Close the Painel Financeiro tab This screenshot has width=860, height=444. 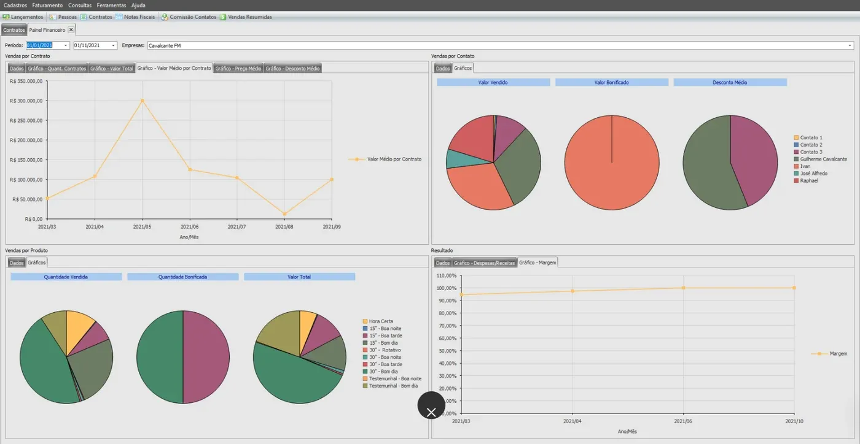pyautogui.click(x=71, y=29)
